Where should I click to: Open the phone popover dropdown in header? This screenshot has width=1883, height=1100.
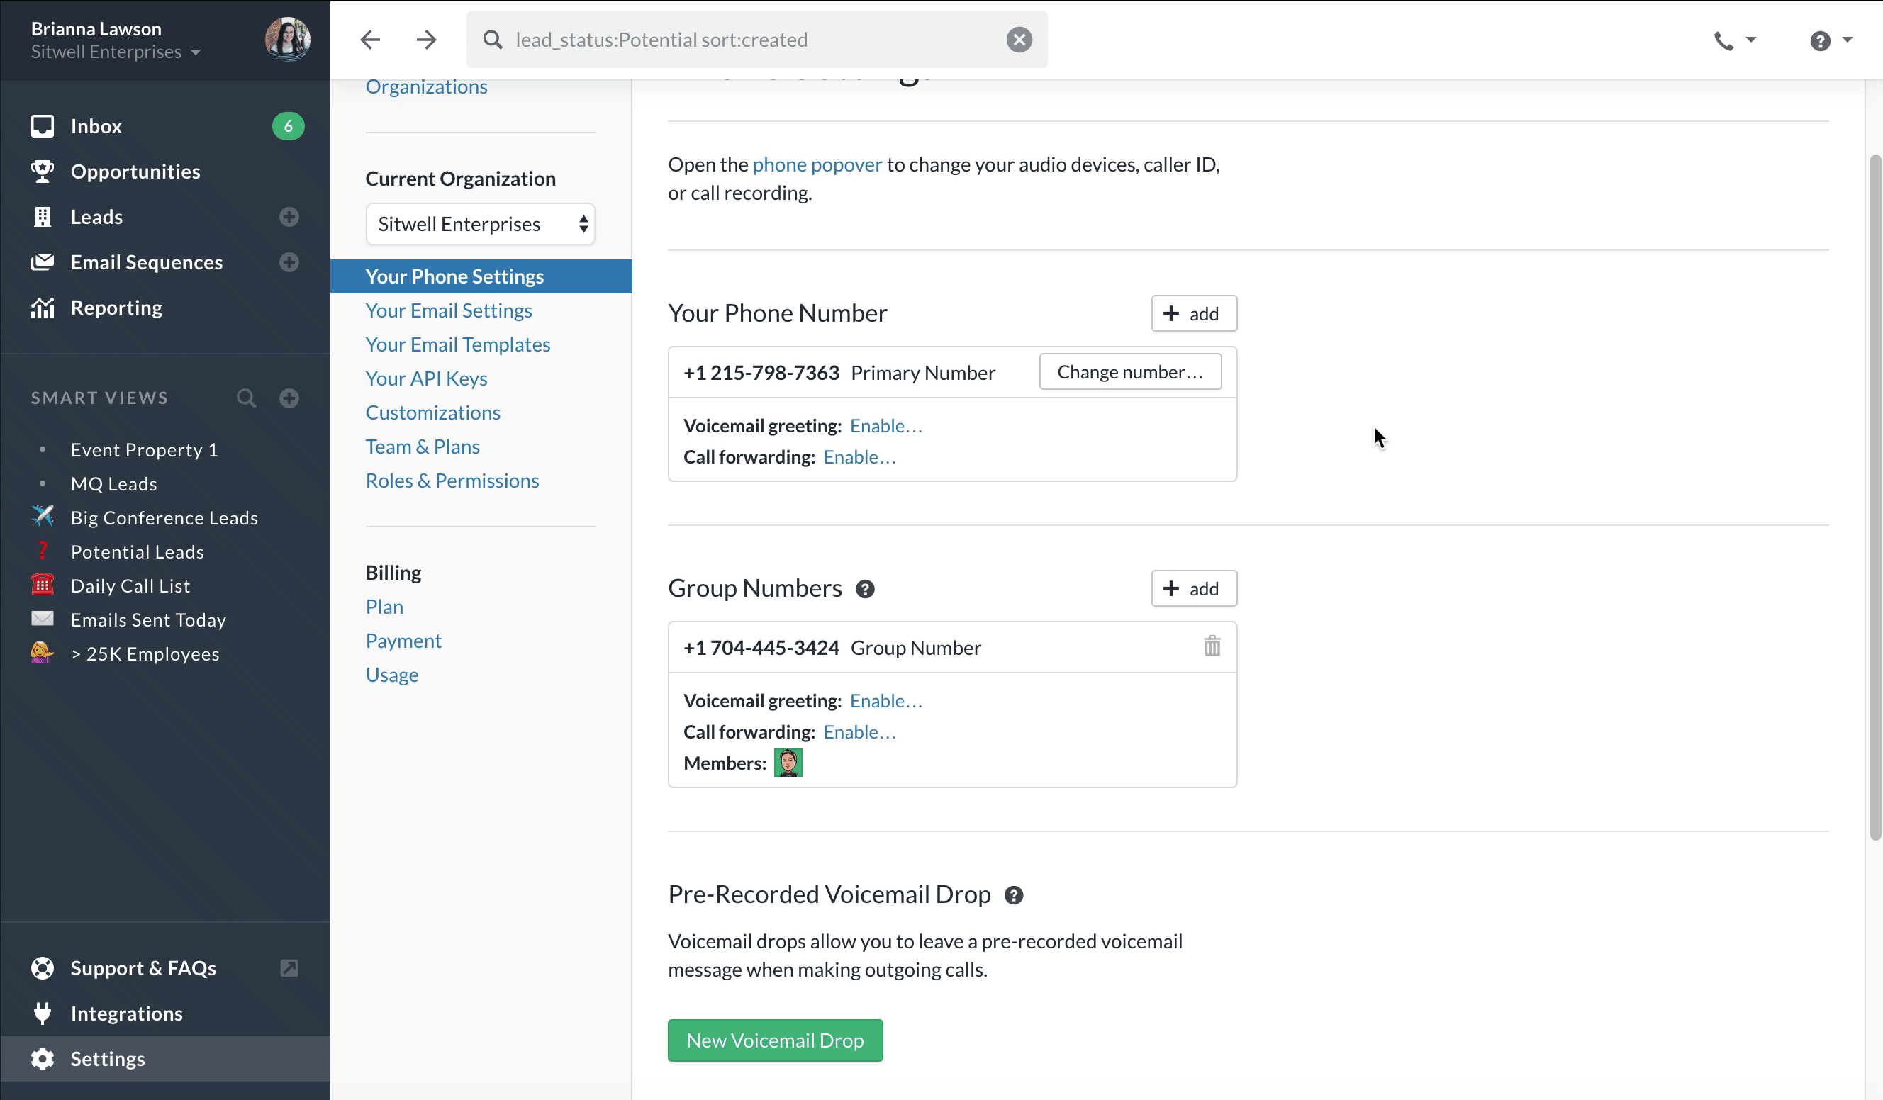click(x=1734, y=40)
